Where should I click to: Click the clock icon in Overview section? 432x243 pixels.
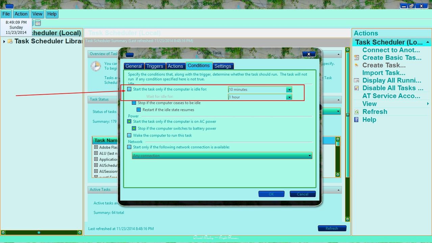point(96,66)
